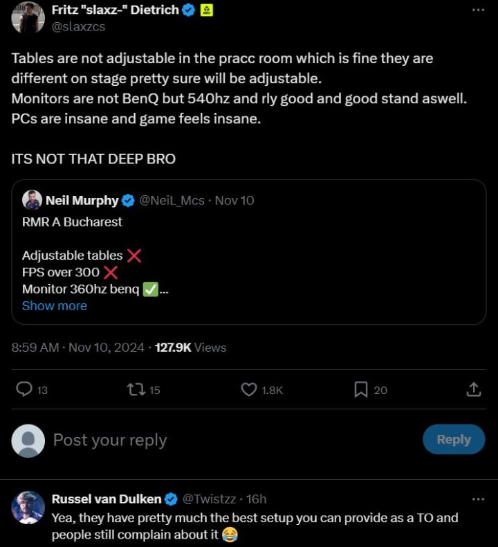
Task: Click Twistzz profile avatar
Action: point(28,508)
